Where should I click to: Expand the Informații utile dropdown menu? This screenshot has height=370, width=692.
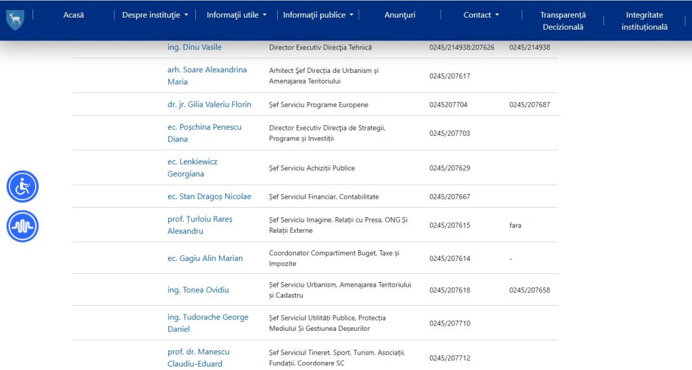coord(237,15)
